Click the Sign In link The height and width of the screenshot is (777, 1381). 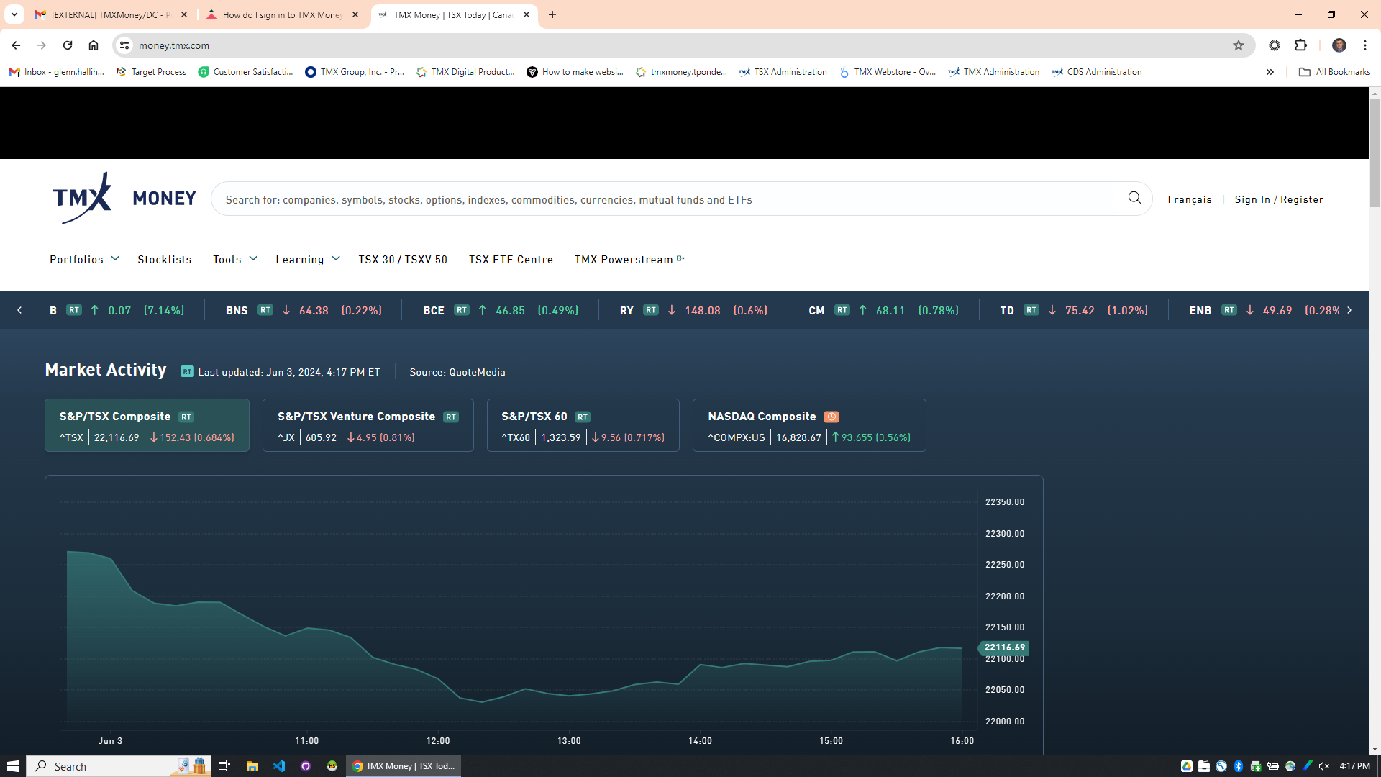(1252, 199)
